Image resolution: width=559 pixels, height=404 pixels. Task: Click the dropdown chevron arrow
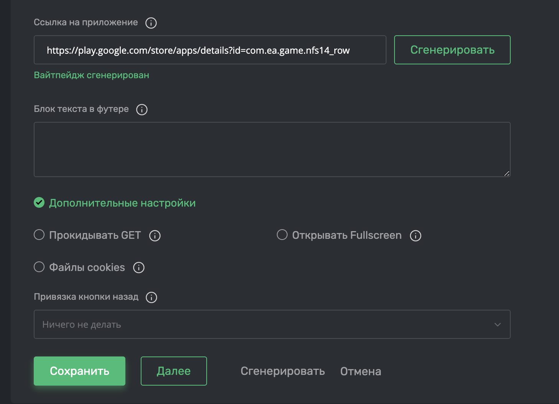pyautogui.click(x=498, y=325)
